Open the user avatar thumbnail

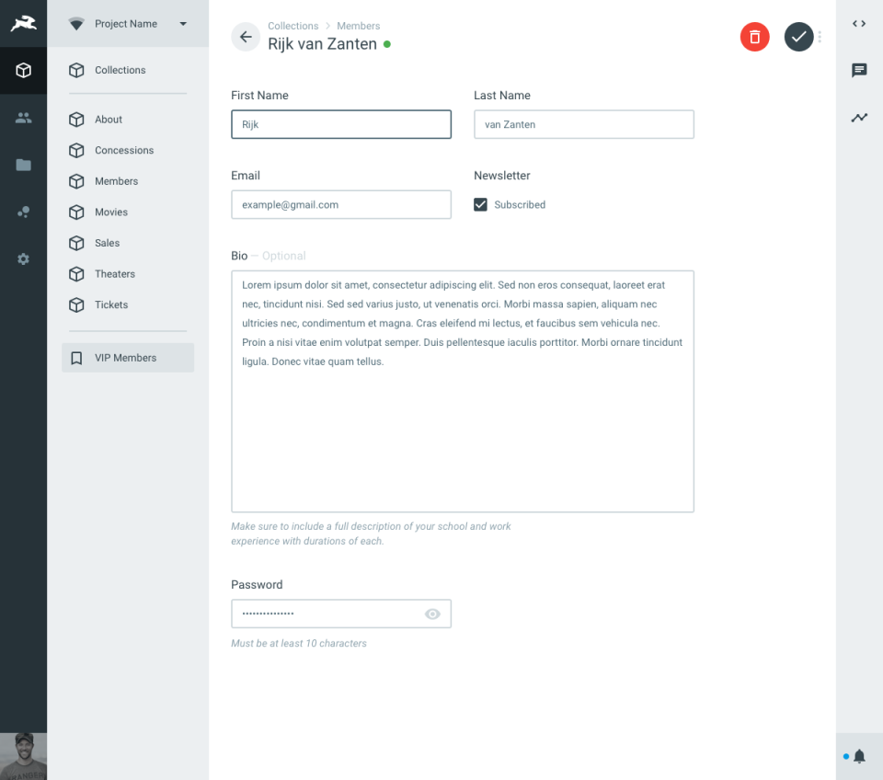click(x=23, y=756)
